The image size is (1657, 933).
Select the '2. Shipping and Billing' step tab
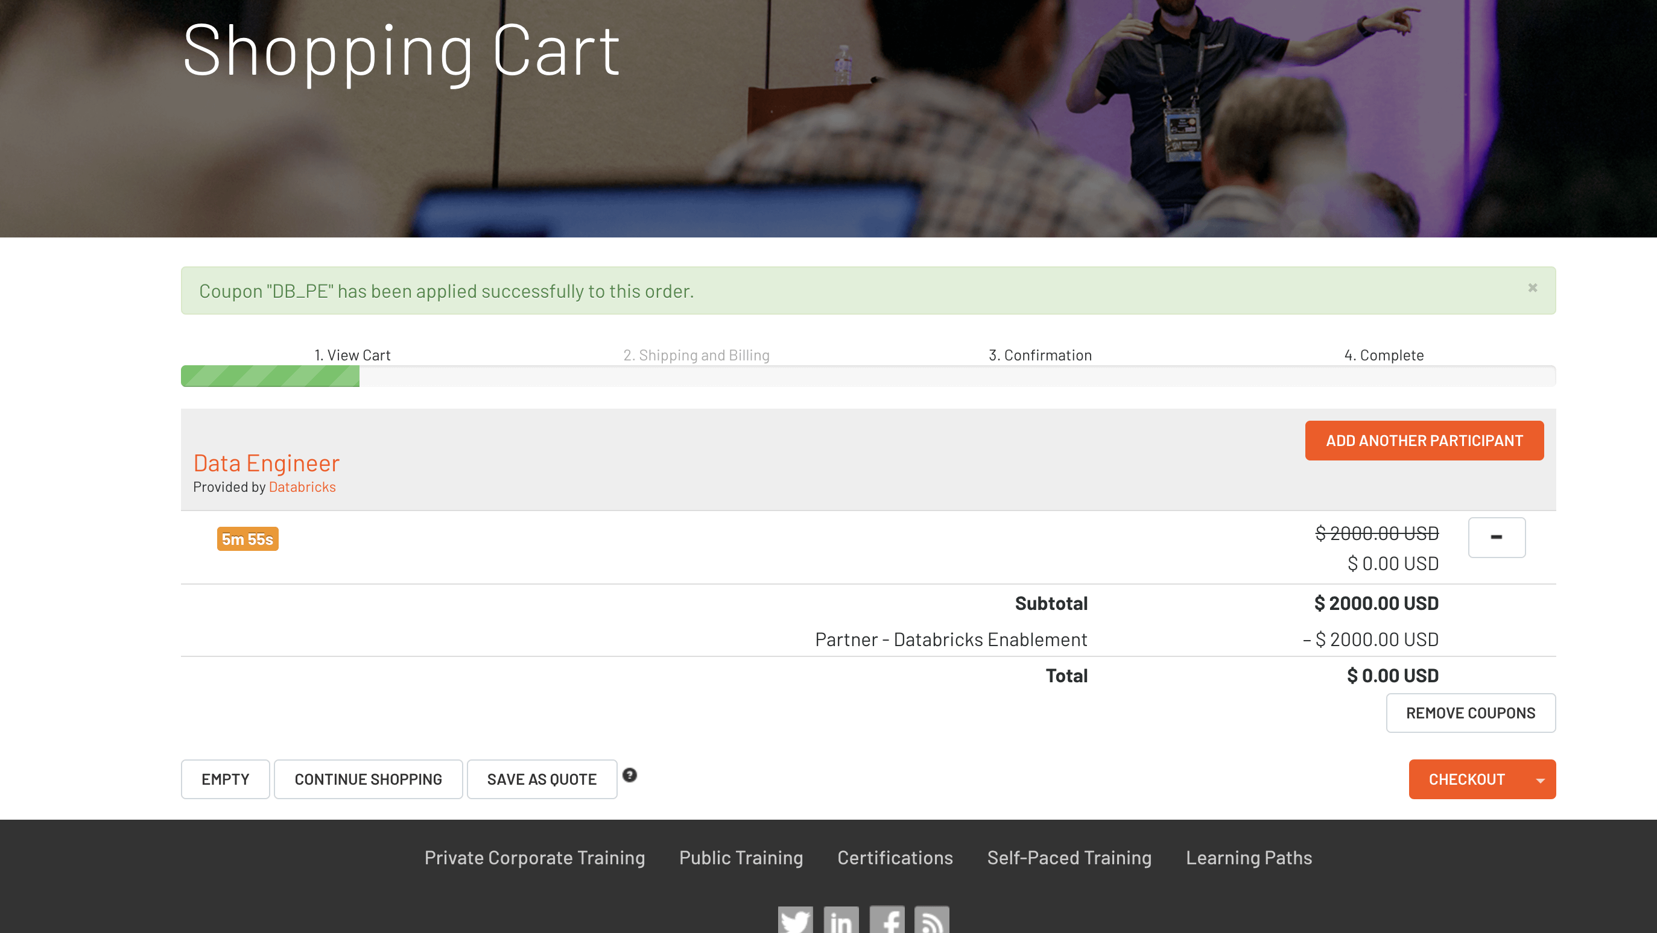pos(695,353)
